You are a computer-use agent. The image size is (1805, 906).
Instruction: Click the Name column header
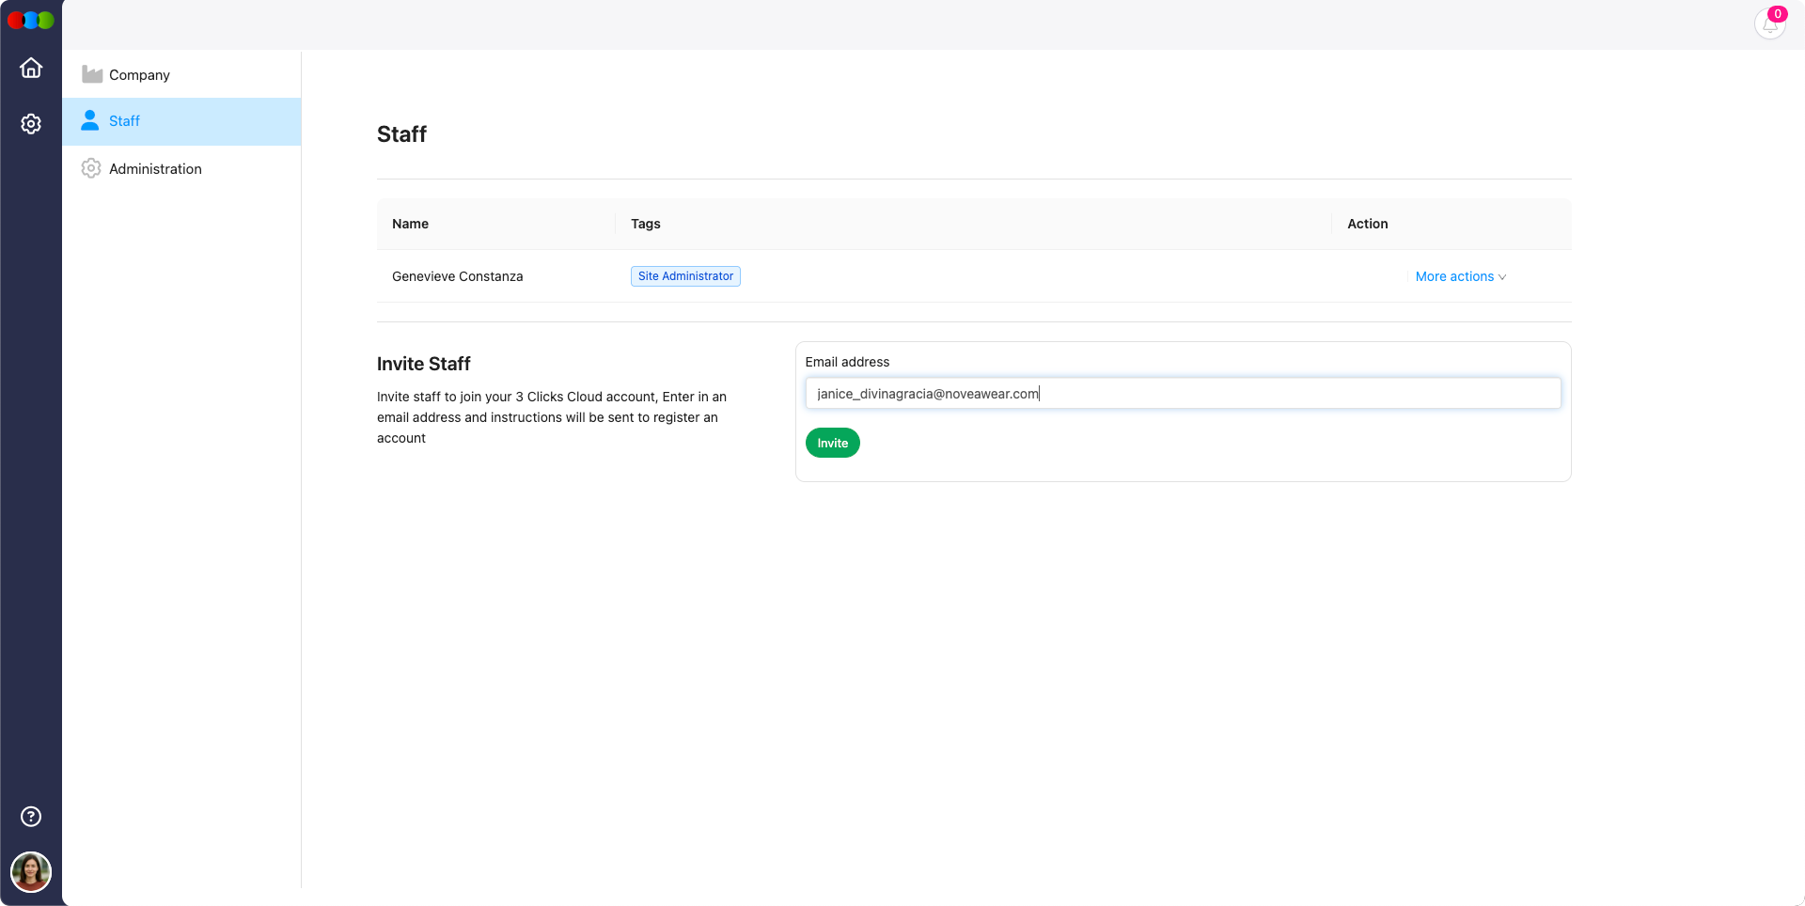tap(411, 224)
